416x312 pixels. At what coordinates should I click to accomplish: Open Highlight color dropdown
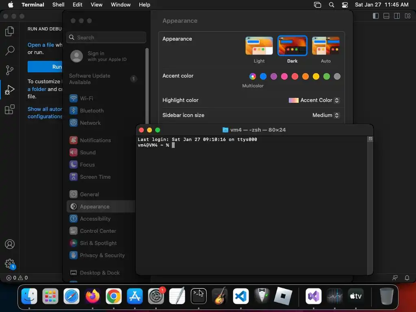click(x=314, y=100)
